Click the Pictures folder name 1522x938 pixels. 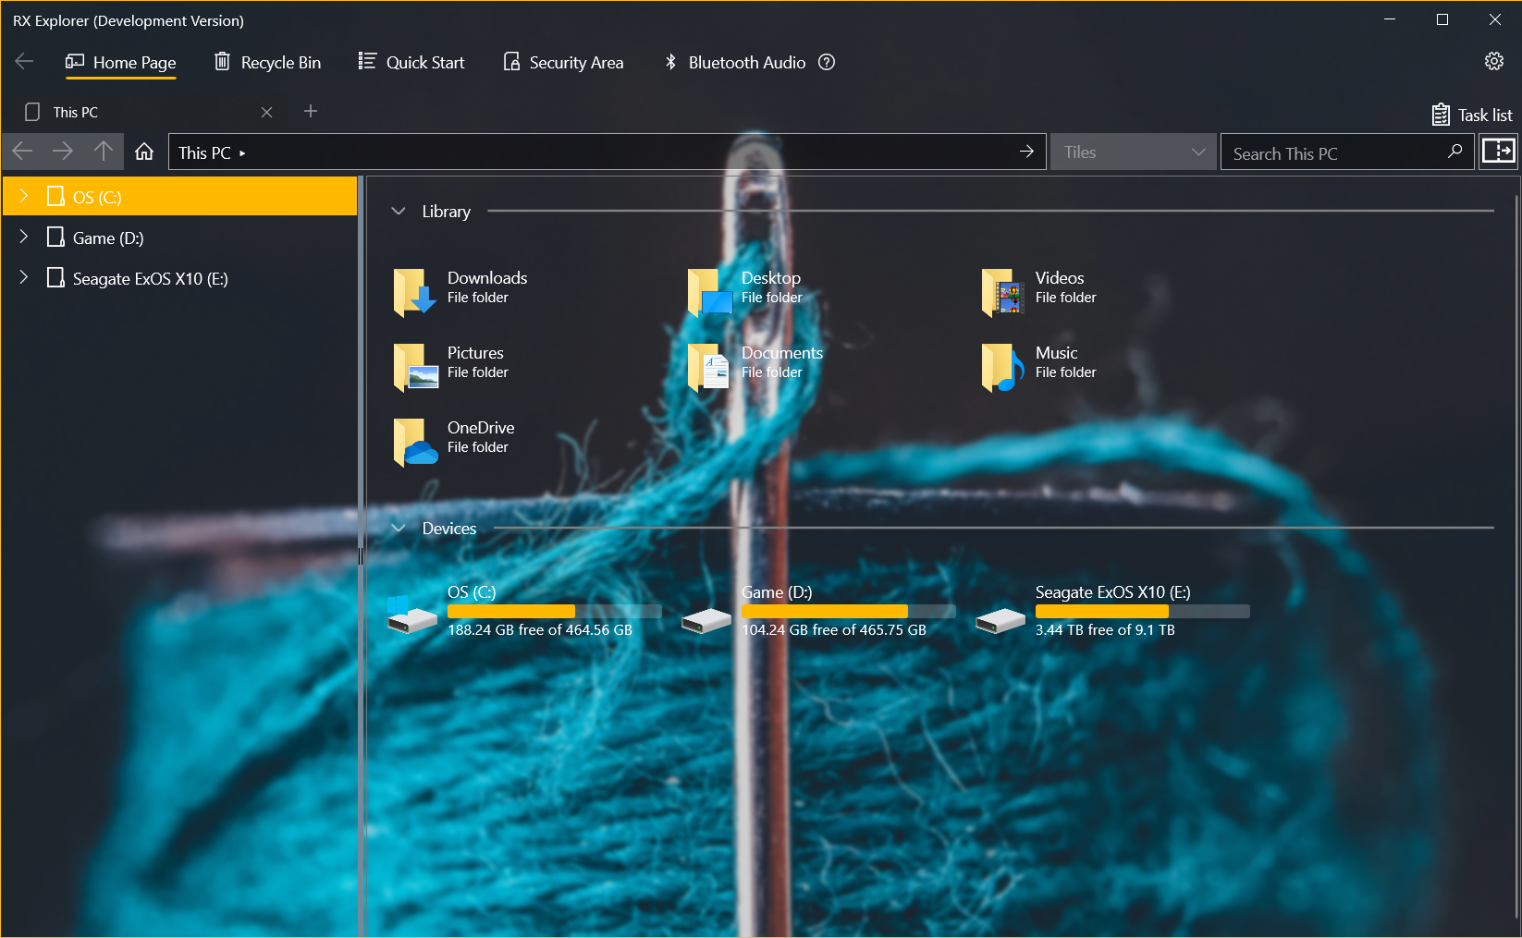475,353
